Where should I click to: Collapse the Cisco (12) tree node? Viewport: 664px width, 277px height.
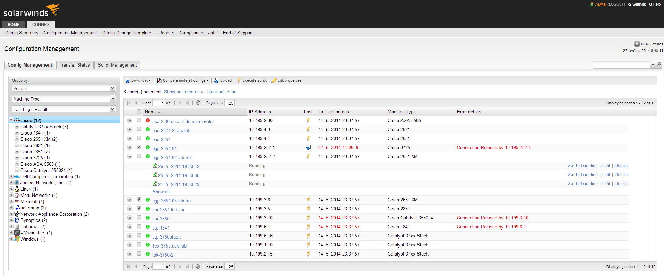[11, 120]
